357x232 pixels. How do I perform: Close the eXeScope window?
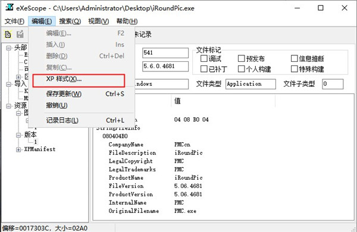345,8
